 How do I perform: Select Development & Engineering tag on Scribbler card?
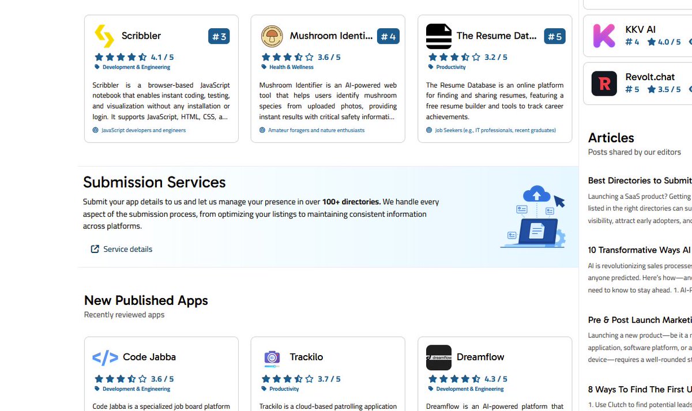coord(136,67)
